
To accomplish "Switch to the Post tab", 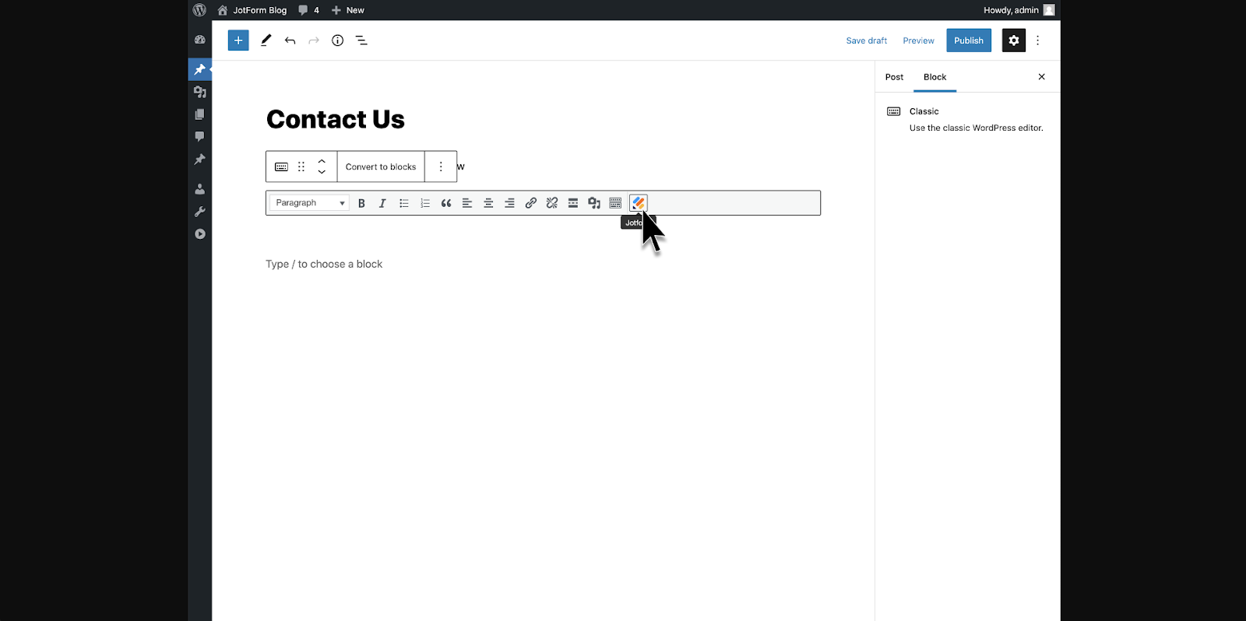I will point(894,77).
